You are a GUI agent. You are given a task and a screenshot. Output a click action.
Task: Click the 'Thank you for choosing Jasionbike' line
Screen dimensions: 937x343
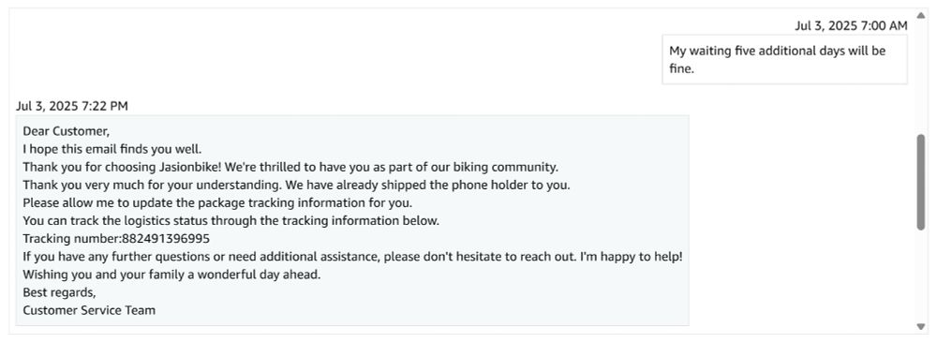click(290, 167)
